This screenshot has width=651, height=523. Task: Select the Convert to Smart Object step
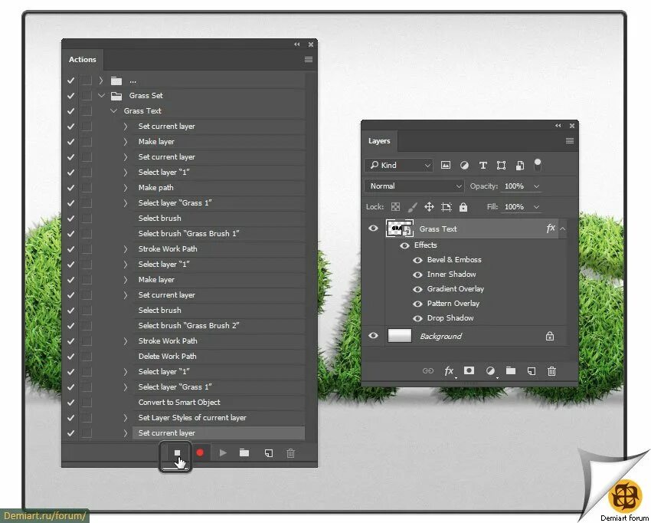click(x=219, y=403)
